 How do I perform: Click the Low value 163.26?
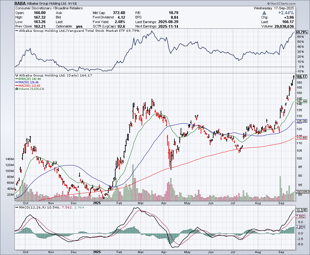click(40, 22)
